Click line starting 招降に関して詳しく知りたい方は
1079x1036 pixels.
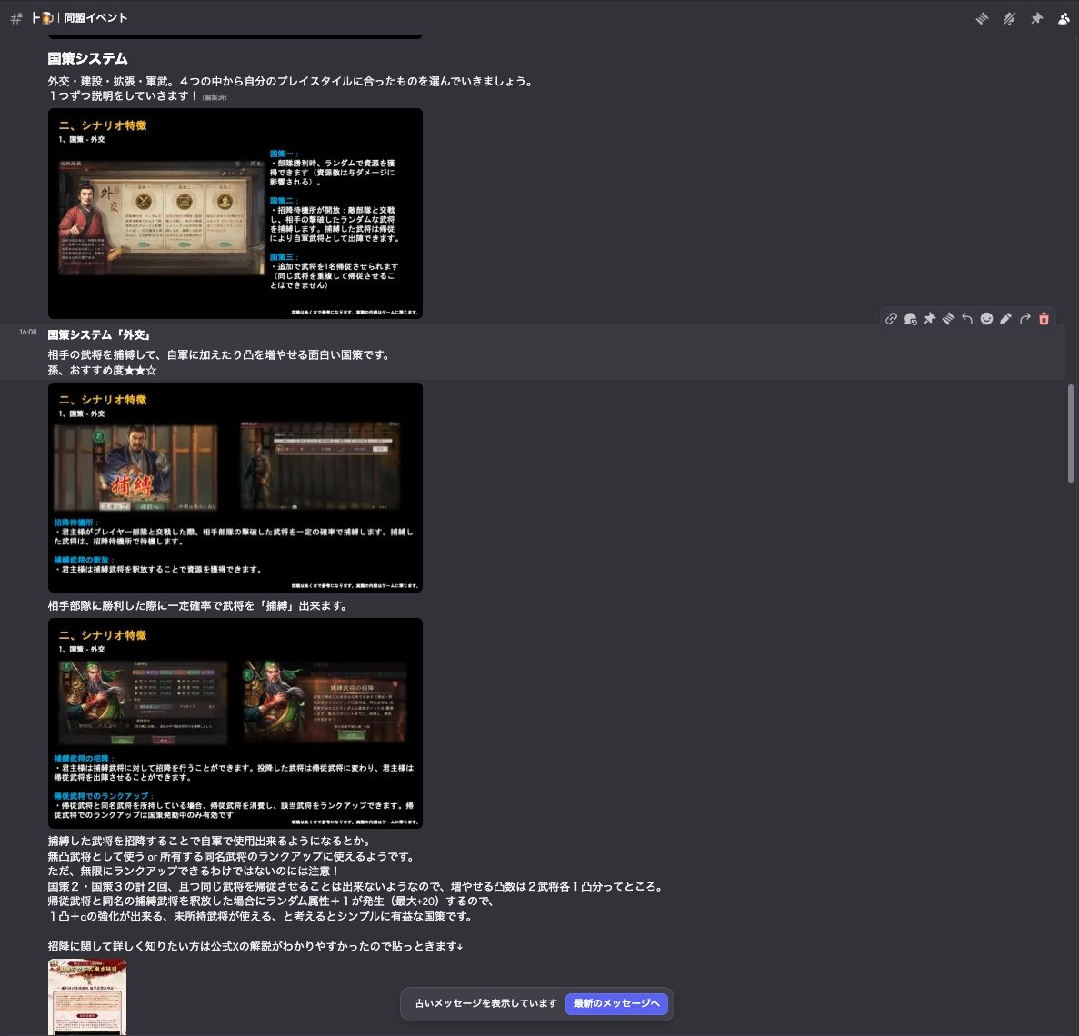(x=255, y=947)
